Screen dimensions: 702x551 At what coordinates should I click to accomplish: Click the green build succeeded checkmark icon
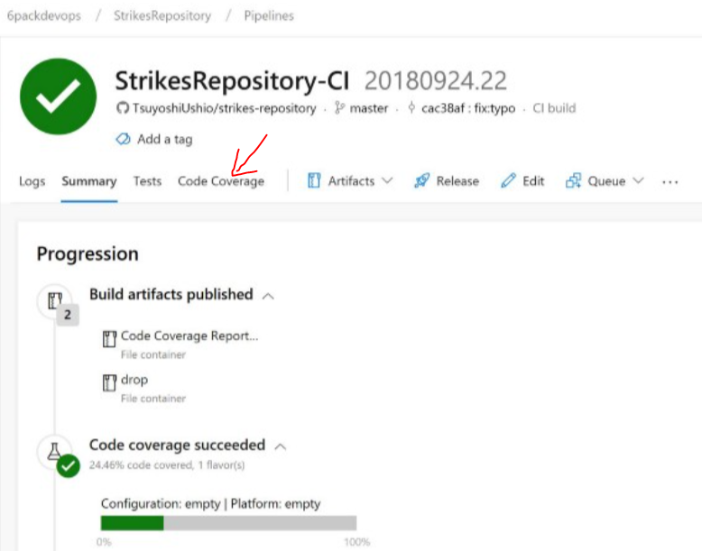(x=59, y=96)
